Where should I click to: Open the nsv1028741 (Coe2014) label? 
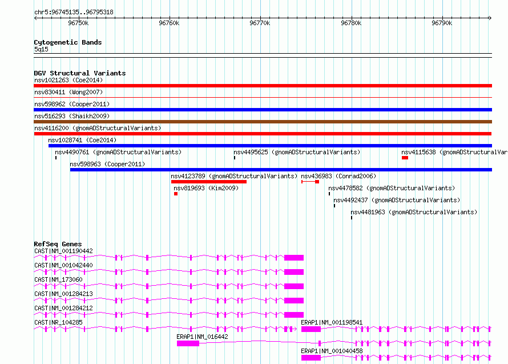coord(82,140)
